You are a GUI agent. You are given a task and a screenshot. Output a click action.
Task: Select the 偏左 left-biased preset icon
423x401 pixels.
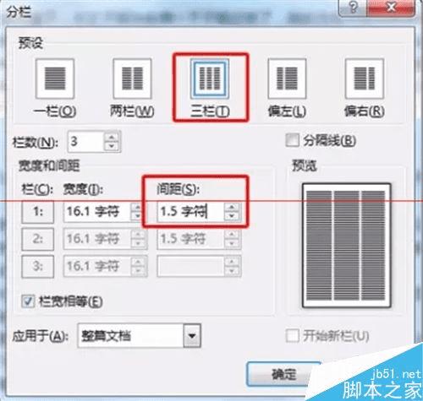(287, 79)
